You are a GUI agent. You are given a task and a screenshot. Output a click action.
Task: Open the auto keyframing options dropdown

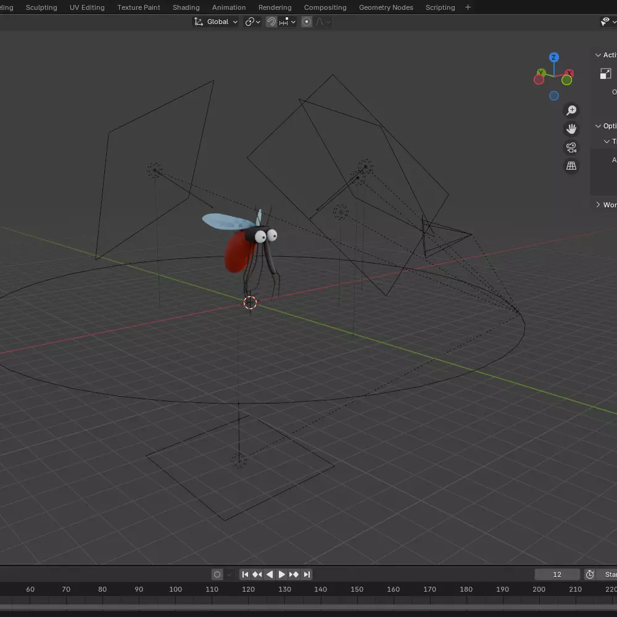coord(230,574)
